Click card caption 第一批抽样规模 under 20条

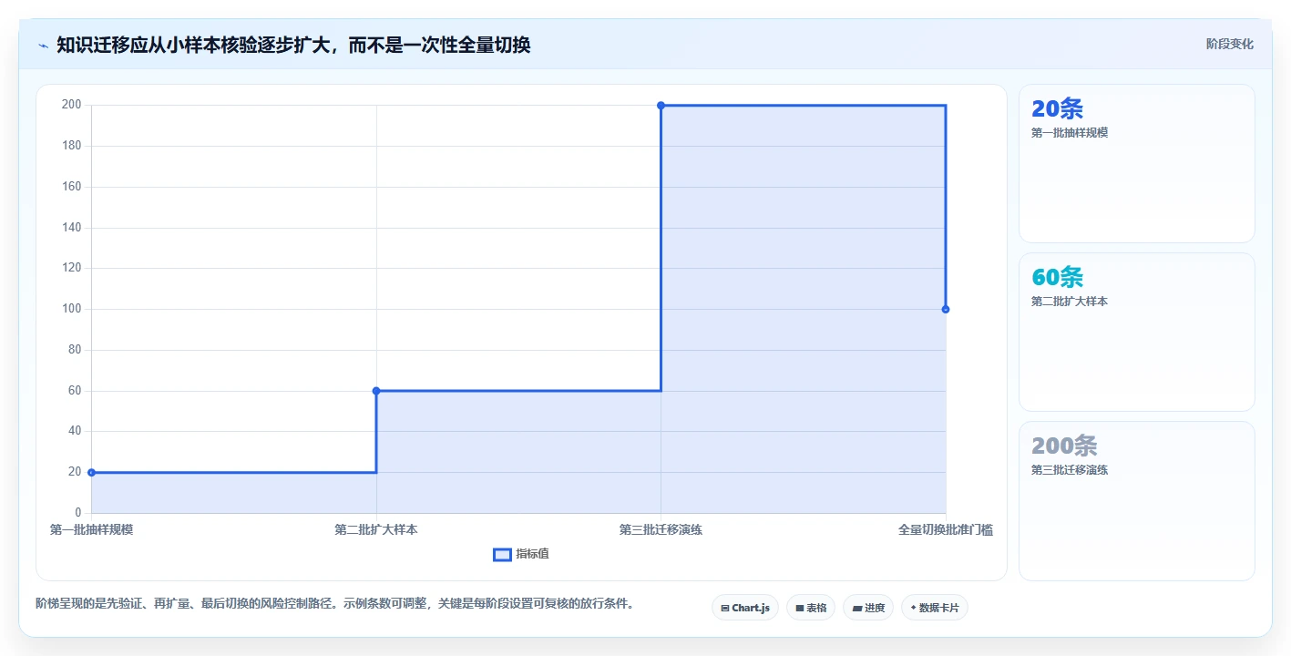coord(1070,133)
